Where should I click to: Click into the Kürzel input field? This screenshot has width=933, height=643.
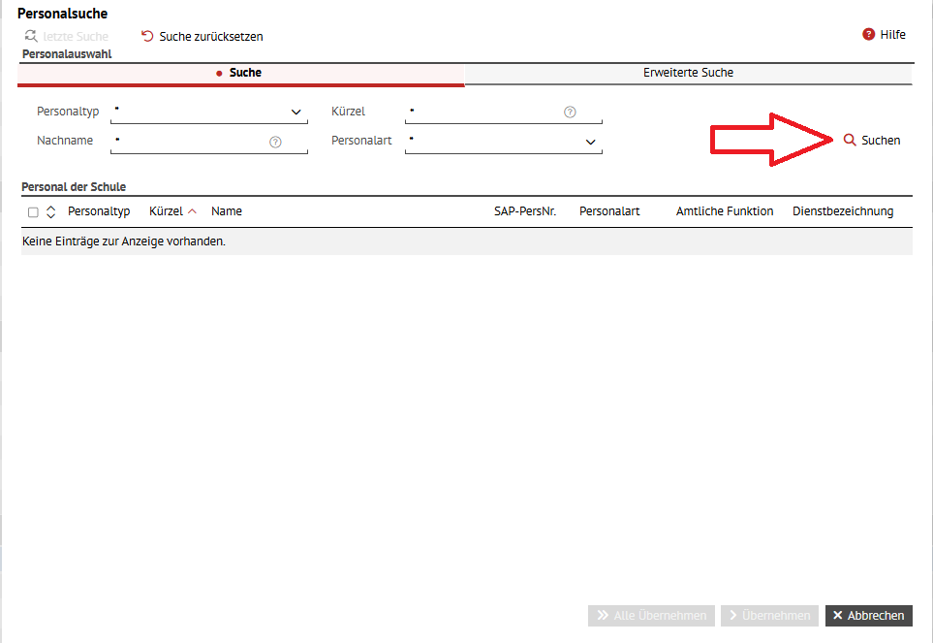coord(504,112)
